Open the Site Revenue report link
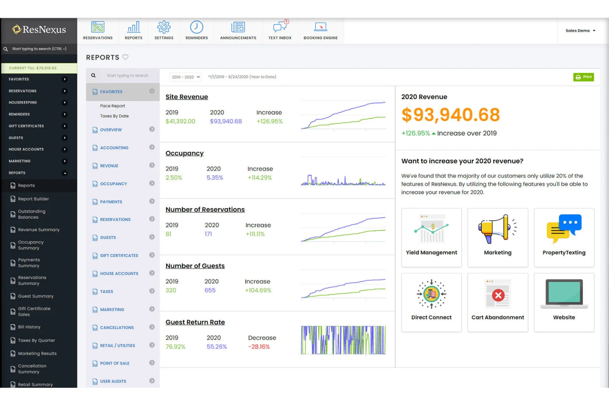 (186, 97)
